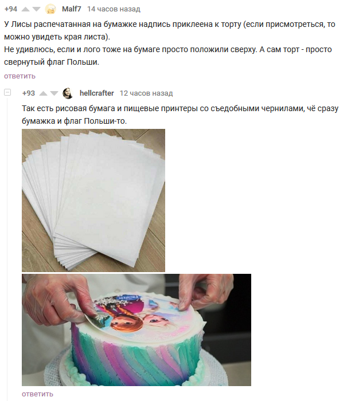Click 'ответить' under hellcrafter's reply
Viewport: 351px width, 401px height.
[x=37, y=394]
